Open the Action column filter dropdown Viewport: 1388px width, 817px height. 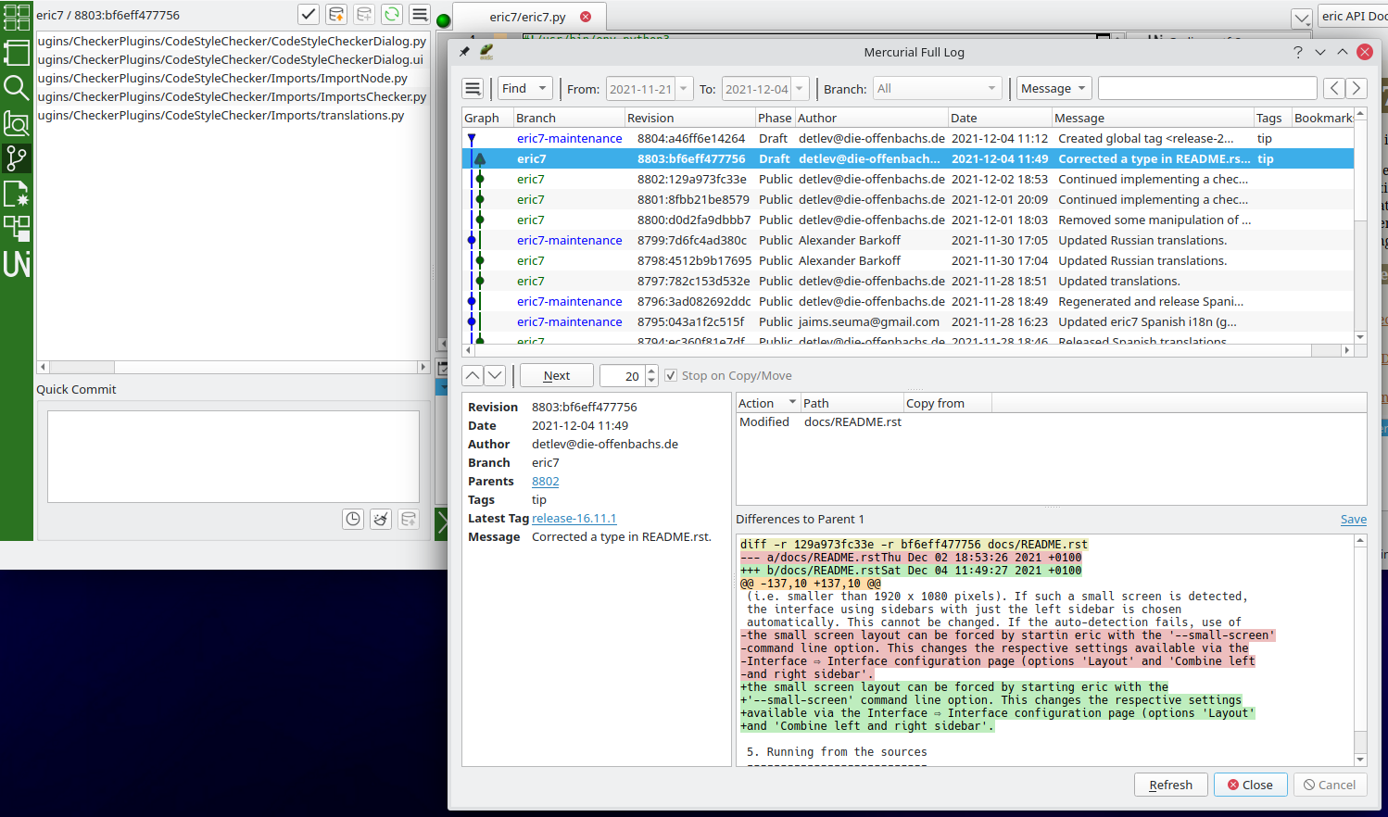click(x=792, y=403)
